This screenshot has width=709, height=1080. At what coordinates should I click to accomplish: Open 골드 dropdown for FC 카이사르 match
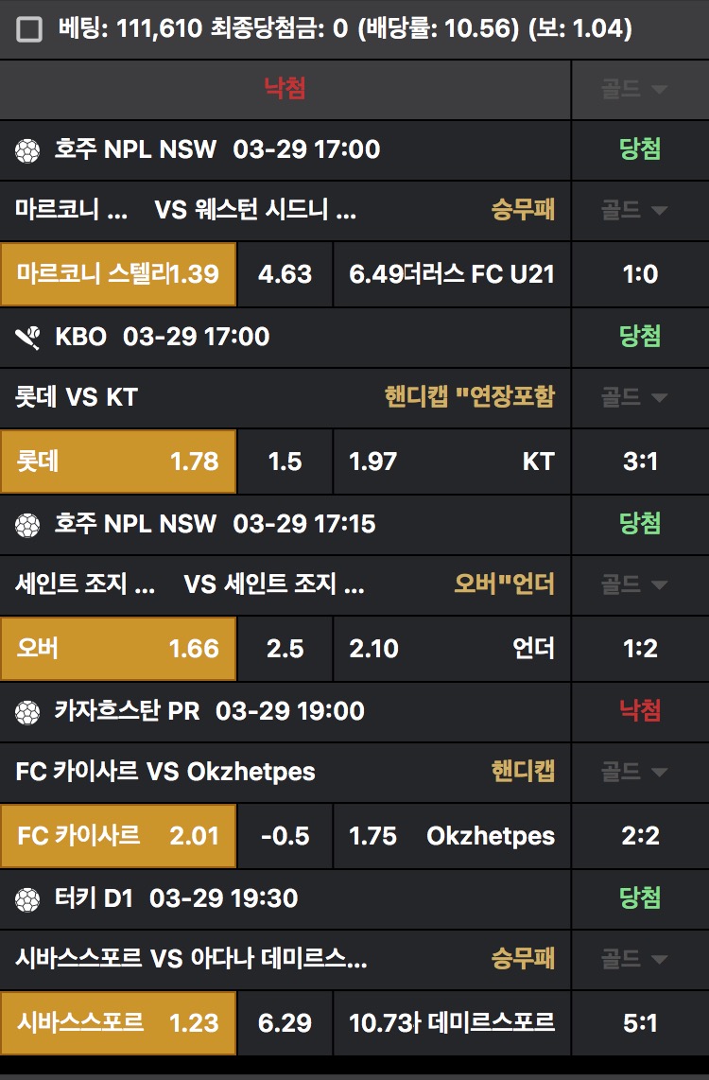[633, 772]
